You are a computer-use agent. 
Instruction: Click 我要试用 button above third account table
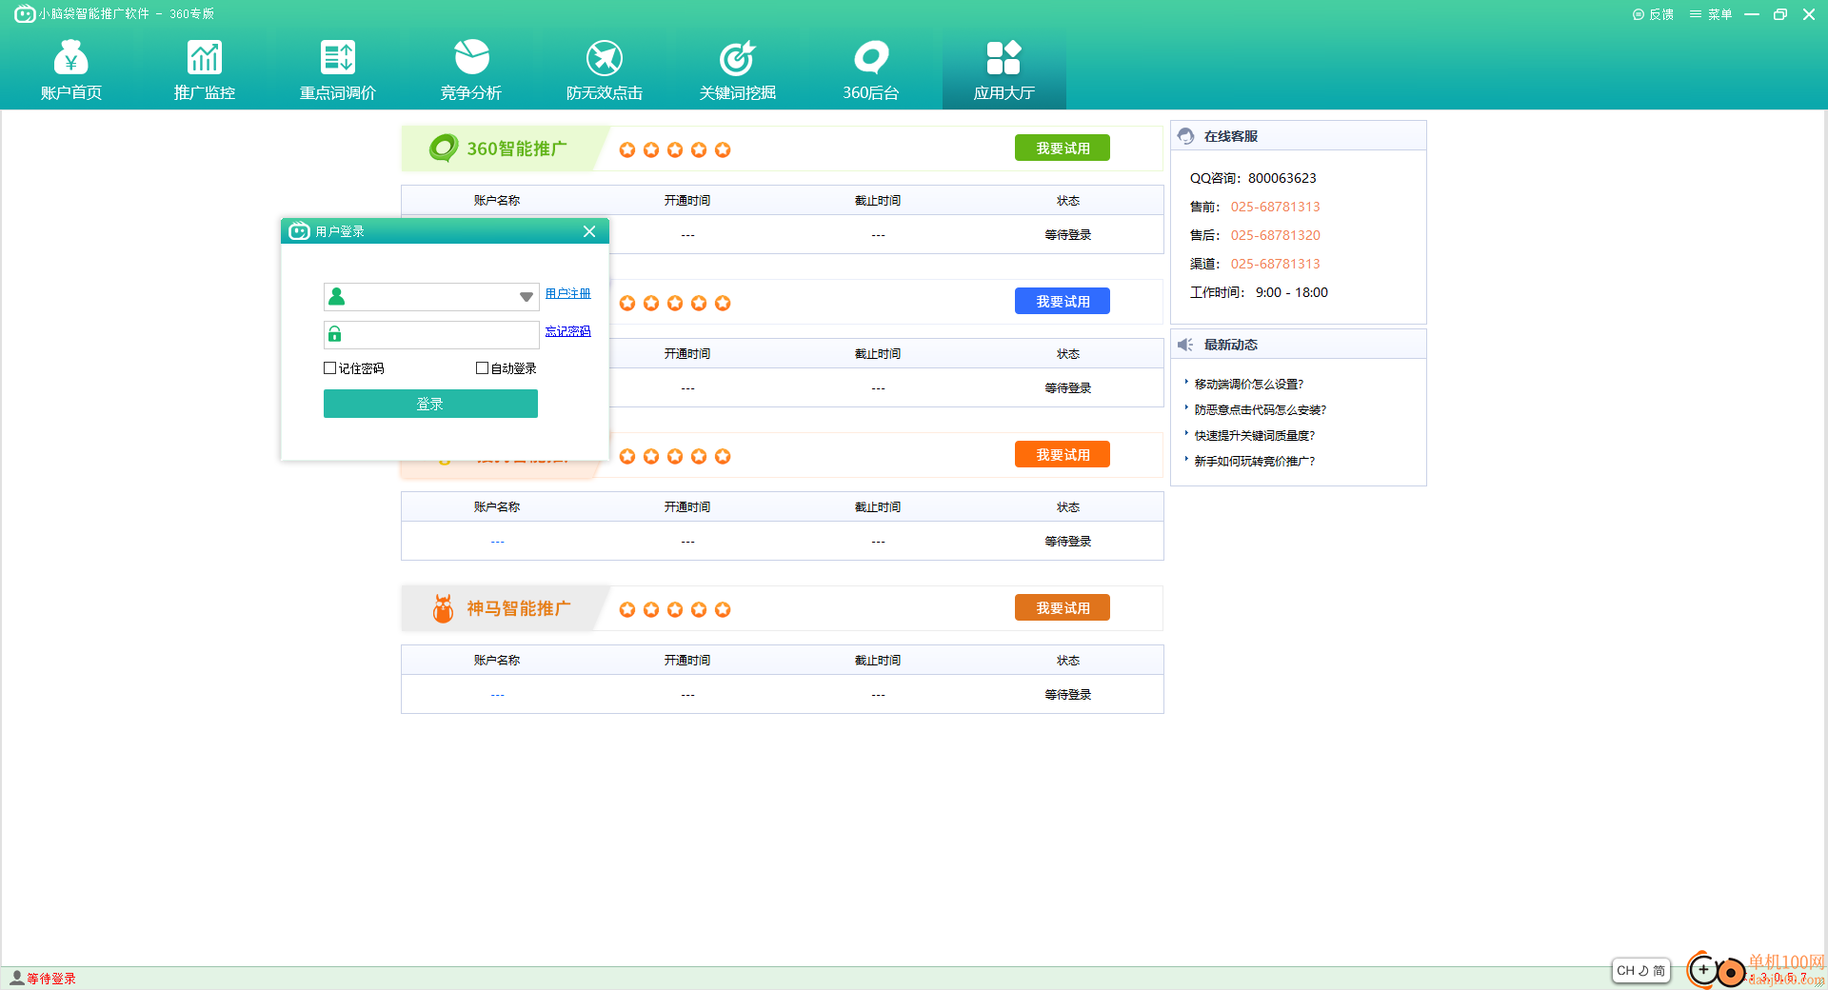(x=1063, y=454)
